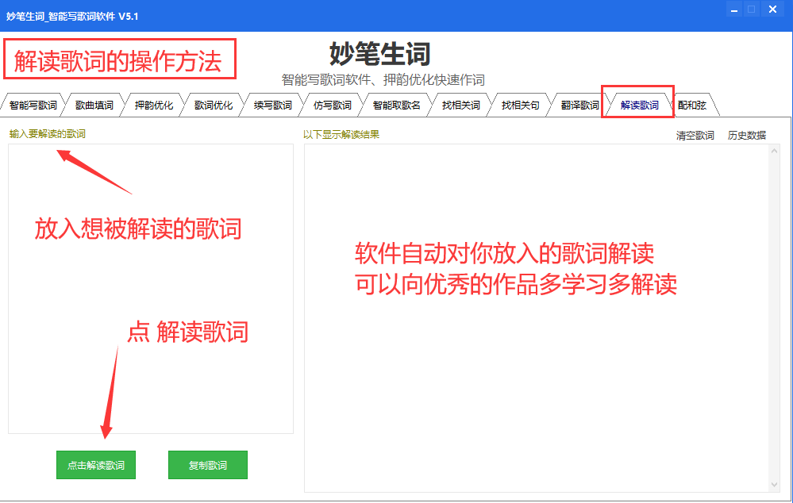Open 历史数据 history records
The image size is (793, 503).
point(746,136)
